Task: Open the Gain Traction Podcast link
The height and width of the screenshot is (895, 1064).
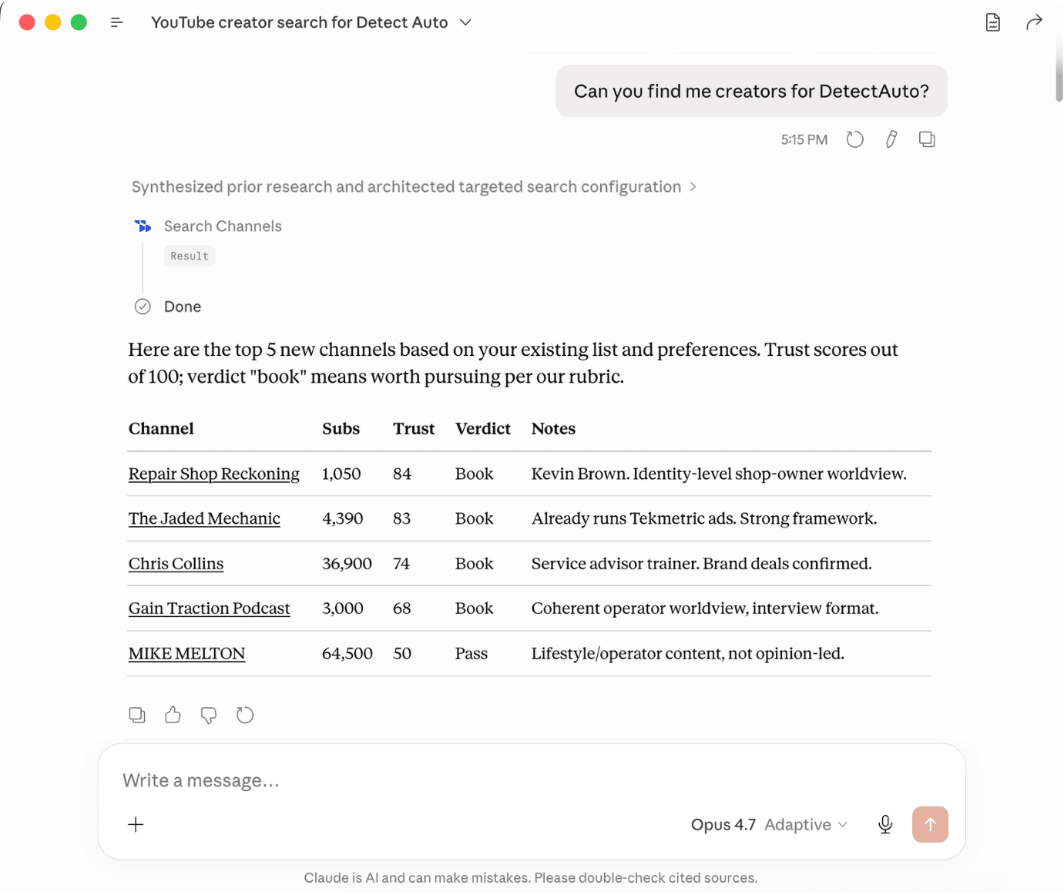Action: [x=210, y=608]
